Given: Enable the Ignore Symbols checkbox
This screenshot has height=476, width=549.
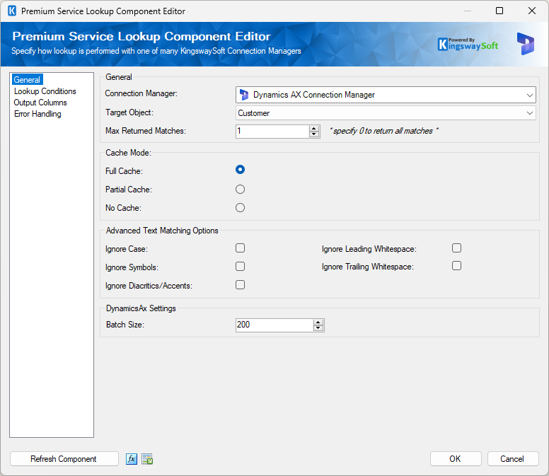Looking at the screenshot, I should (241, 267).
